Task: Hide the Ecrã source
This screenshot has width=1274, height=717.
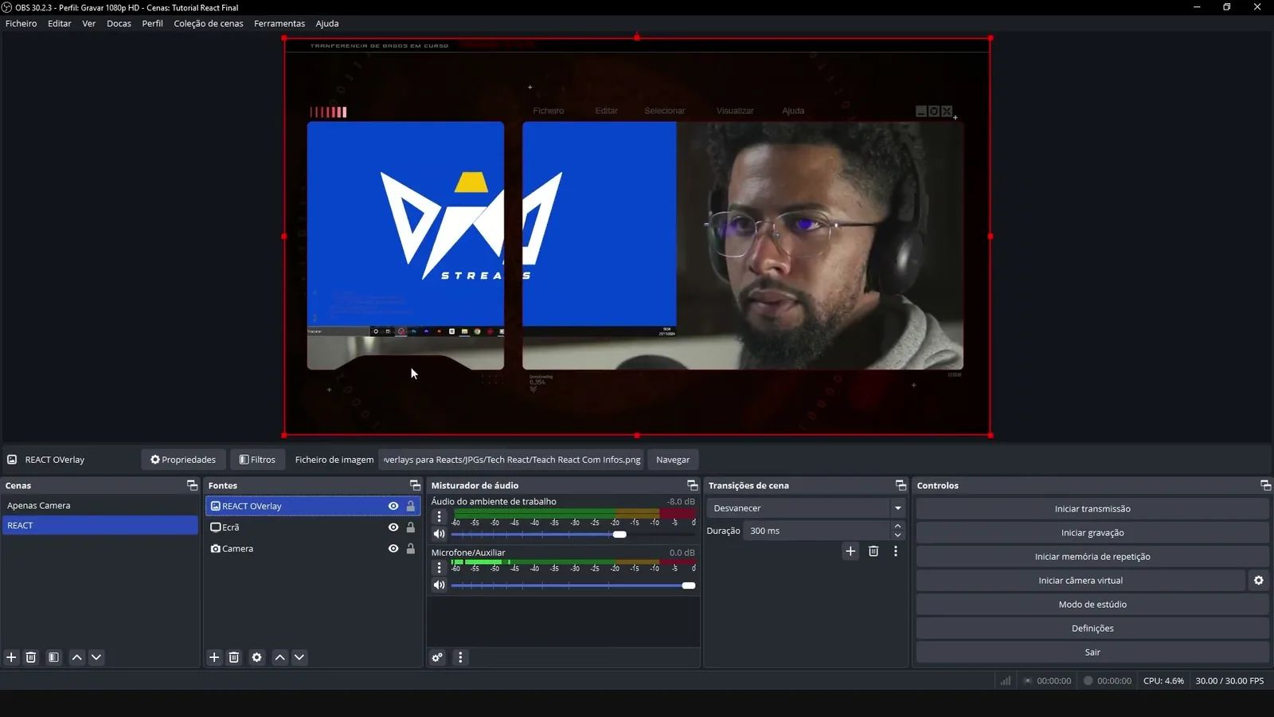Action: tap(393, 527)
